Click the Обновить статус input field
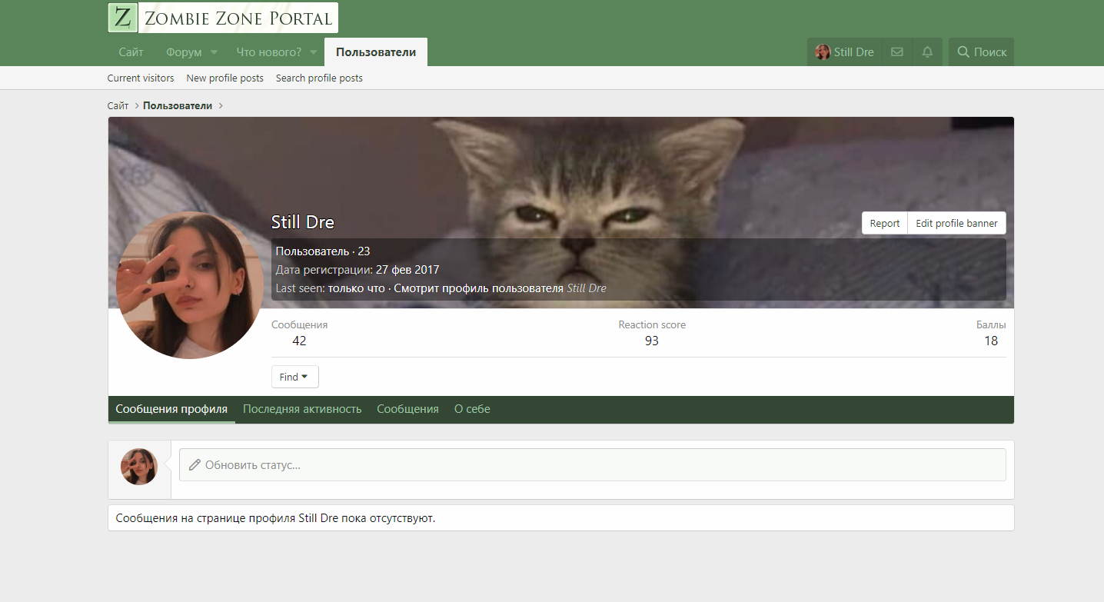Screen dimensions: 1104x602 coord(592,465)
